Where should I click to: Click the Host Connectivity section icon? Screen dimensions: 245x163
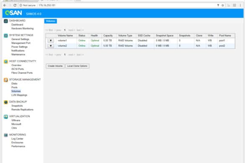[x=6, y=61]
